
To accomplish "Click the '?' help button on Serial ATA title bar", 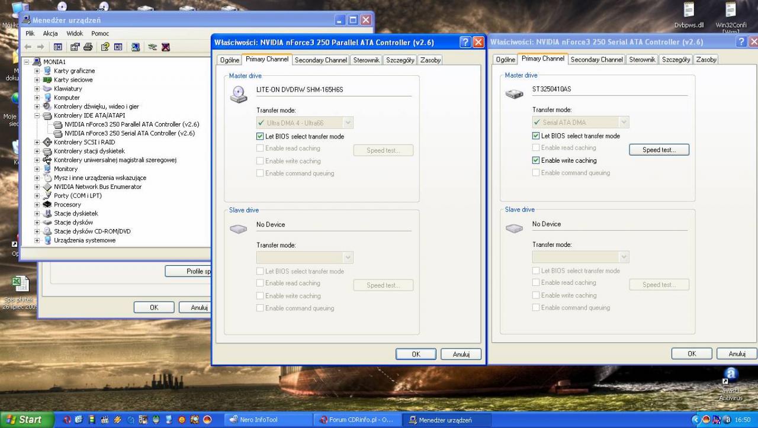I will (x=741, y=42).
